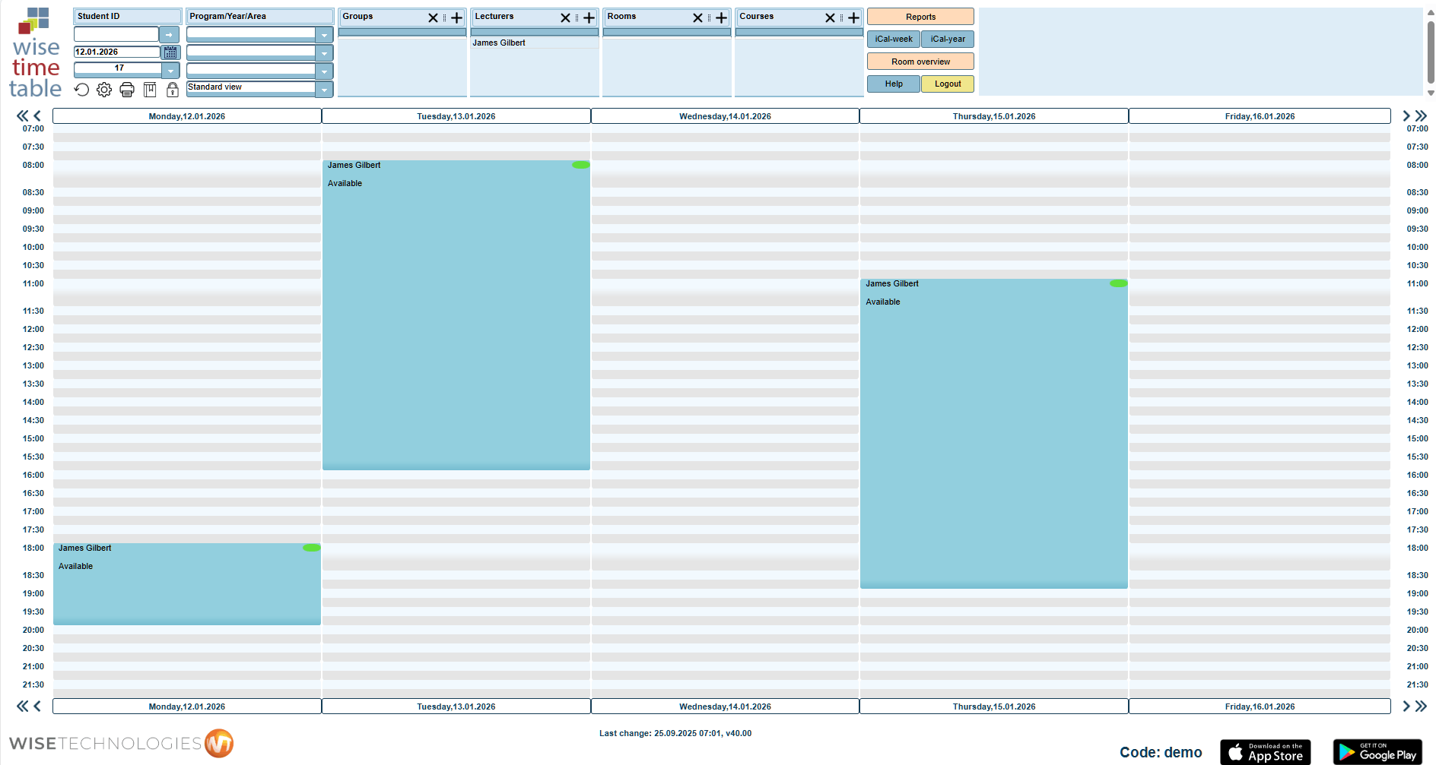Click the lock icon in the toolbar
The image size is (1436, 765).
point(172,89)
